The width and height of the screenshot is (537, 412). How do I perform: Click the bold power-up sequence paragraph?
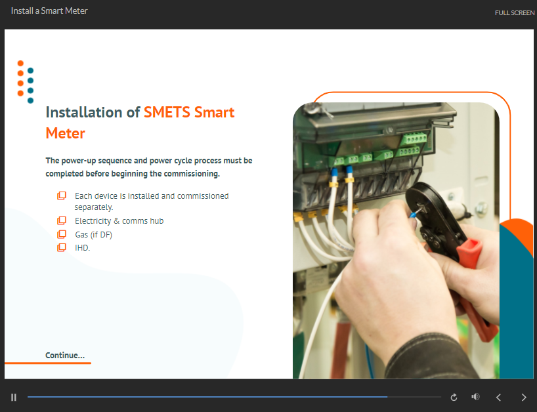[149, 167]
